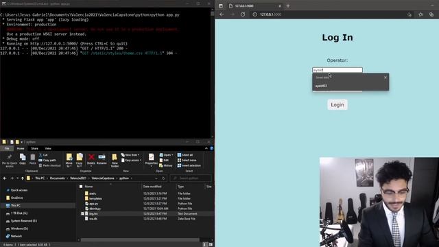Open the New item dropdown
The image size is (439, 247).
click(x=130, y=155)
